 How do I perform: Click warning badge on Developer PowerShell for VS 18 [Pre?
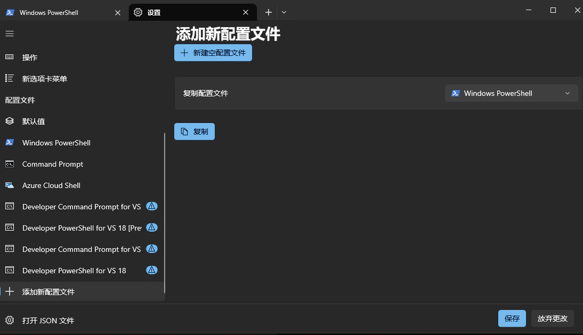152,227
